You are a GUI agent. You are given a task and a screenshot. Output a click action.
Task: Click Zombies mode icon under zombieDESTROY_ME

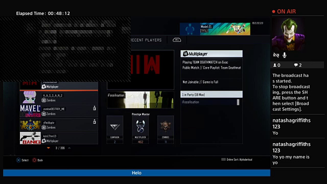pos(44,114)
